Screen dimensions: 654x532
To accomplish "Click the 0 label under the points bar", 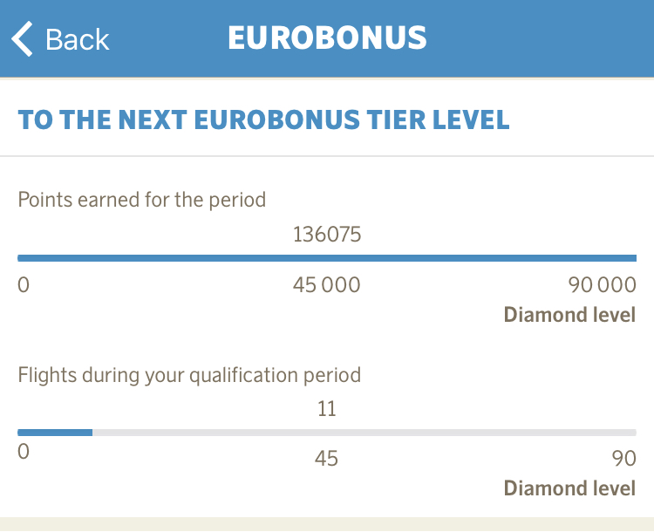I will pos(24,284).
